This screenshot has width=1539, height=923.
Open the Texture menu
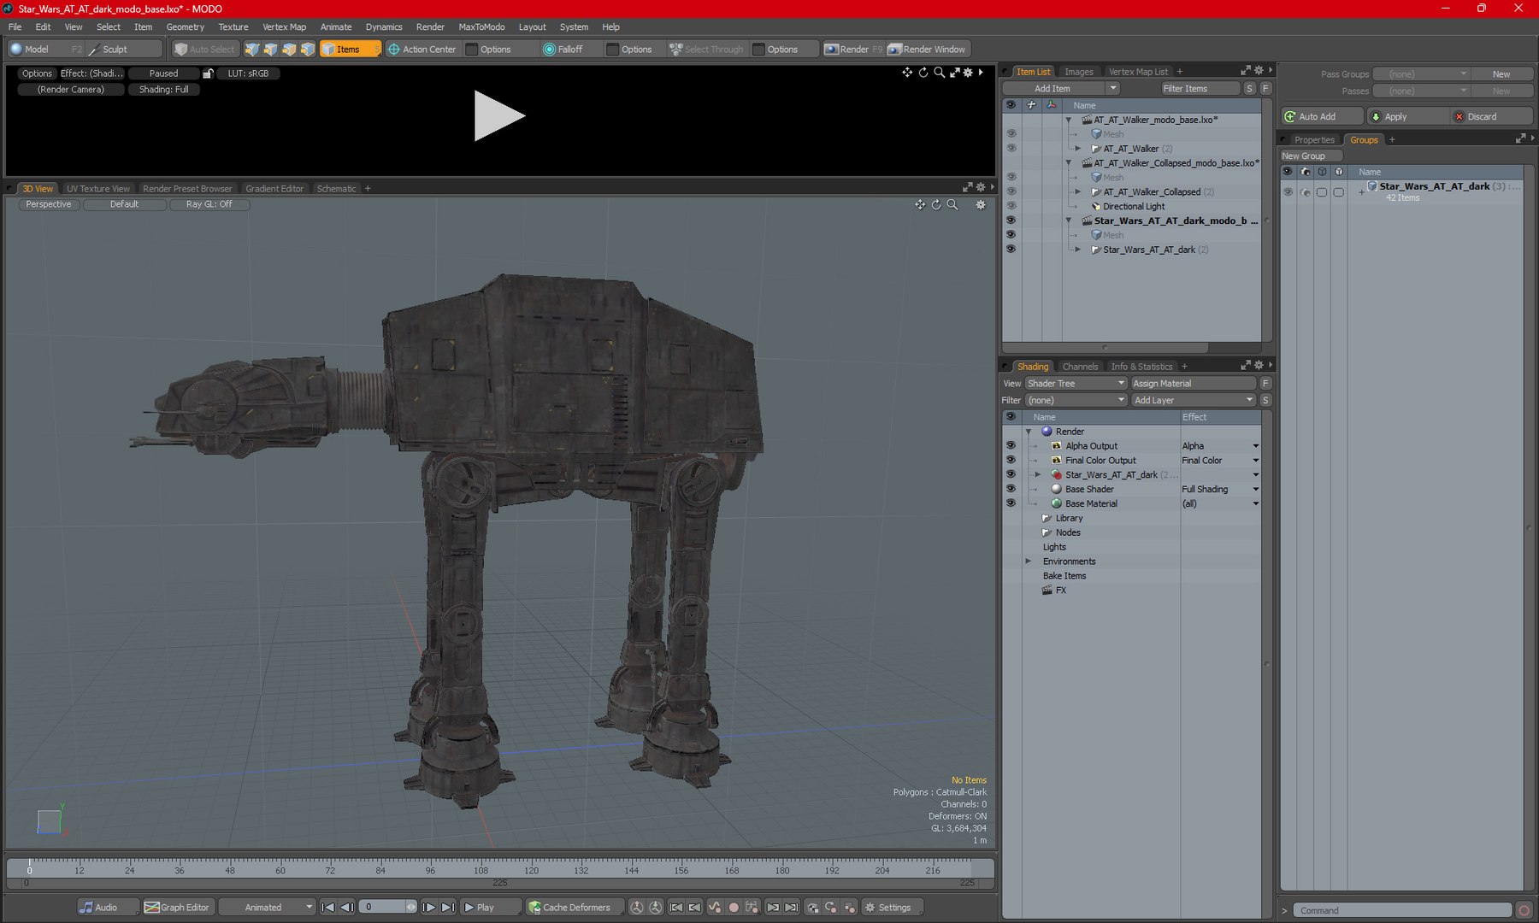coord(233,27)
